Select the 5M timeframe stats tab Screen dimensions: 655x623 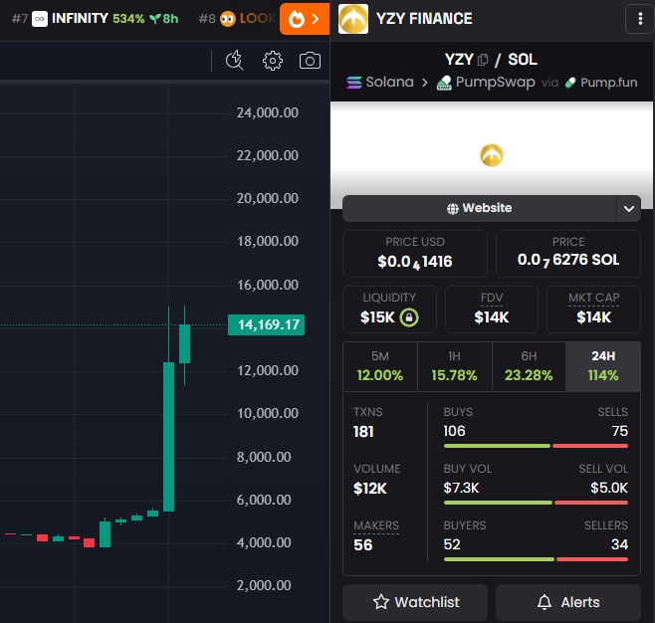point(379,366)
